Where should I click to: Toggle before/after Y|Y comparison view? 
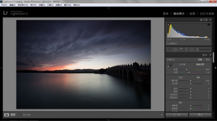(13, 115)
